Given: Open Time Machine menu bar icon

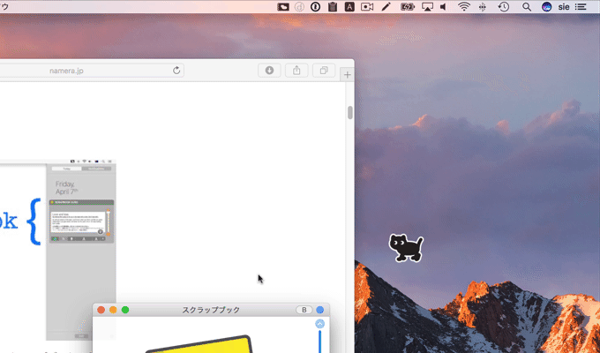Looking at the screenshot, I should point(504,6).
